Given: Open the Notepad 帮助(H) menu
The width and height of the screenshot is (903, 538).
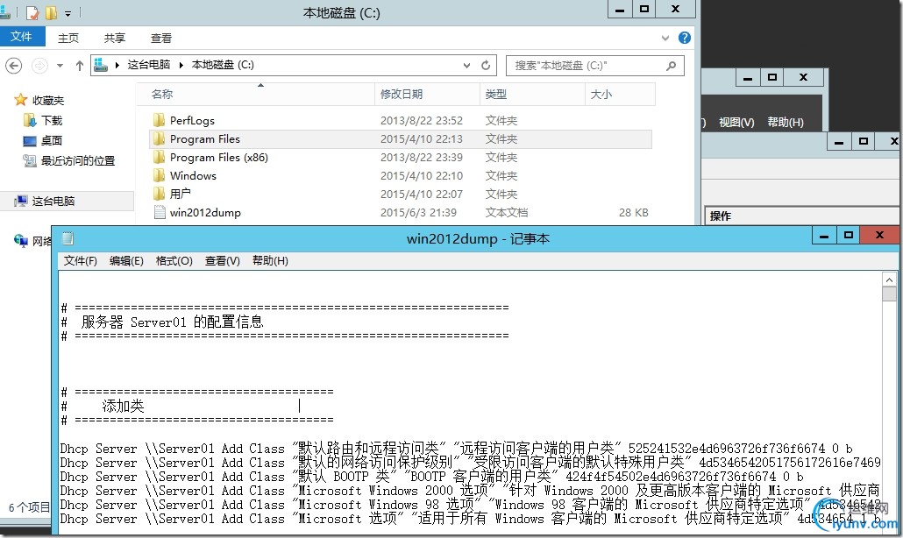Looking at the screenshot, I should click(270, 260).
